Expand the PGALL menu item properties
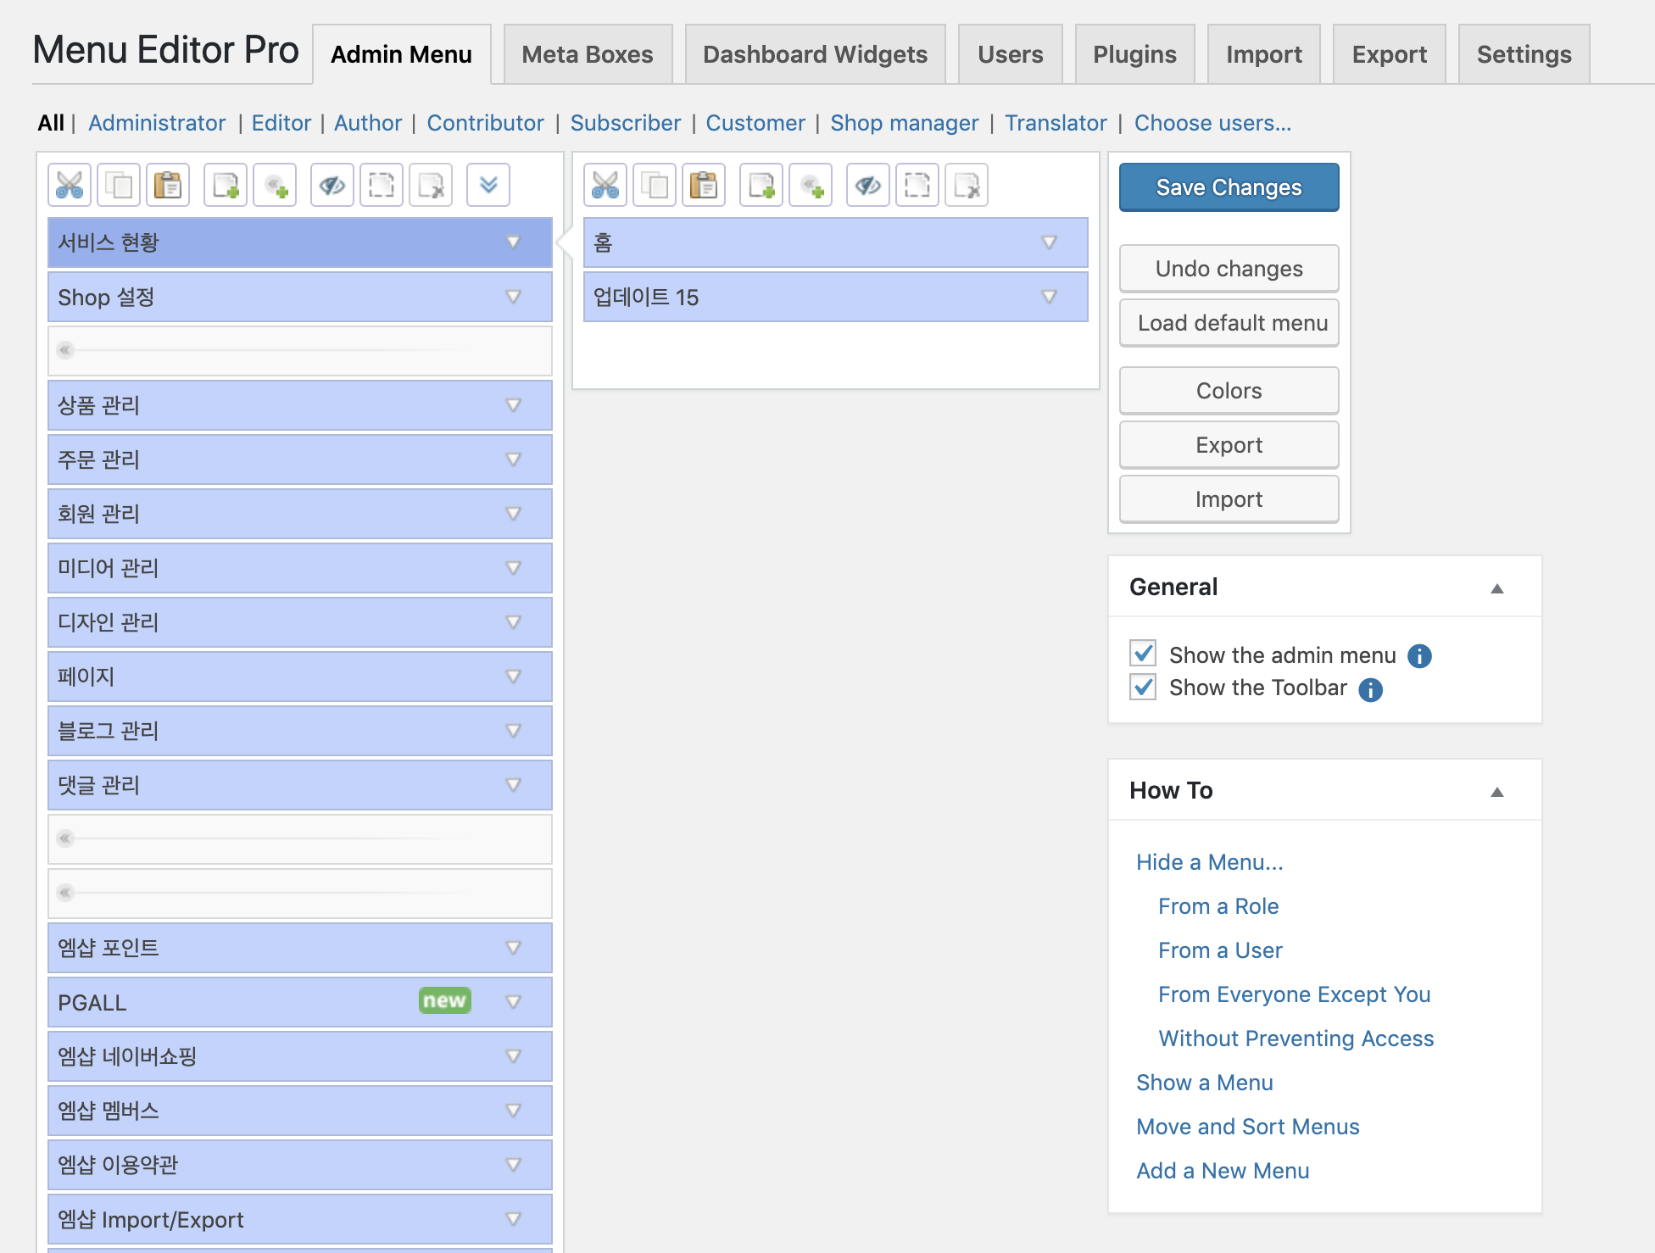 click(x=513, y=1002)
